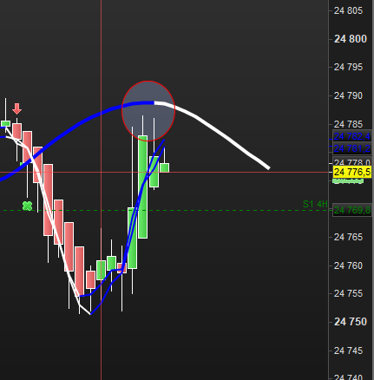This screenshot has height=380, width=374.
Task: Click the 24 790 price axis label
Action: (348, 95)
